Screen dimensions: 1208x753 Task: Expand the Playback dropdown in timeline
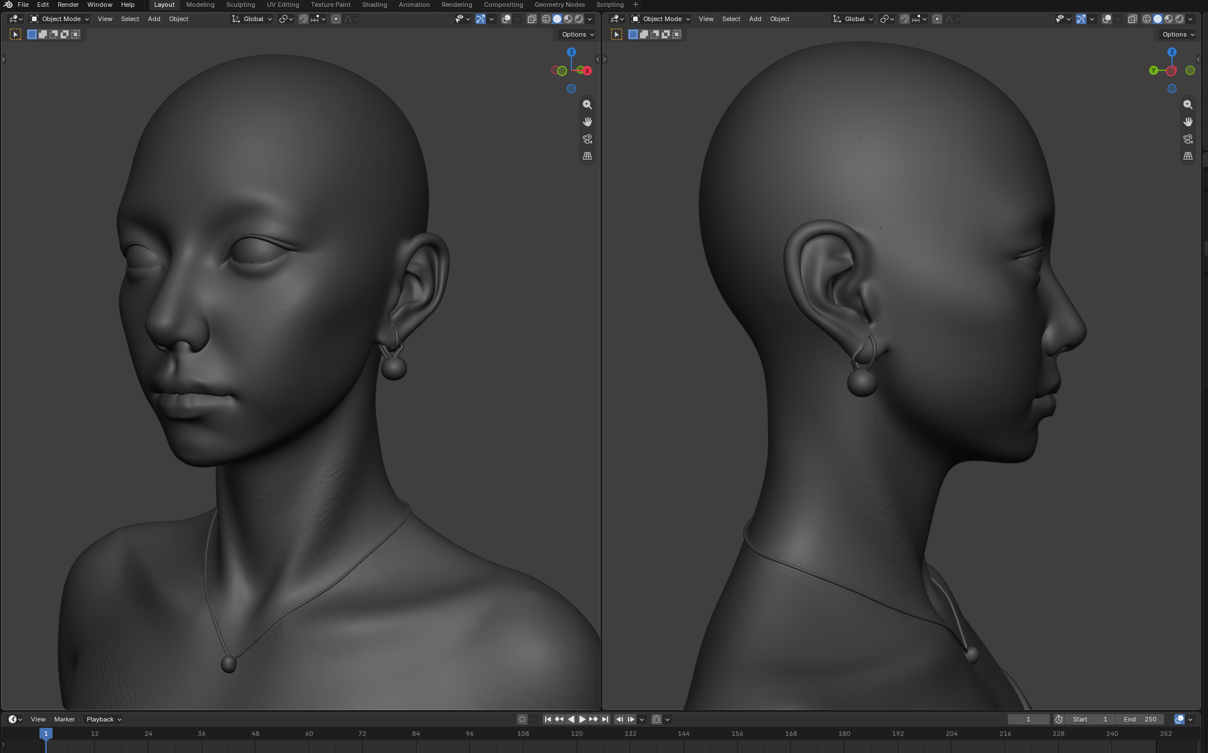pos(103,719)
